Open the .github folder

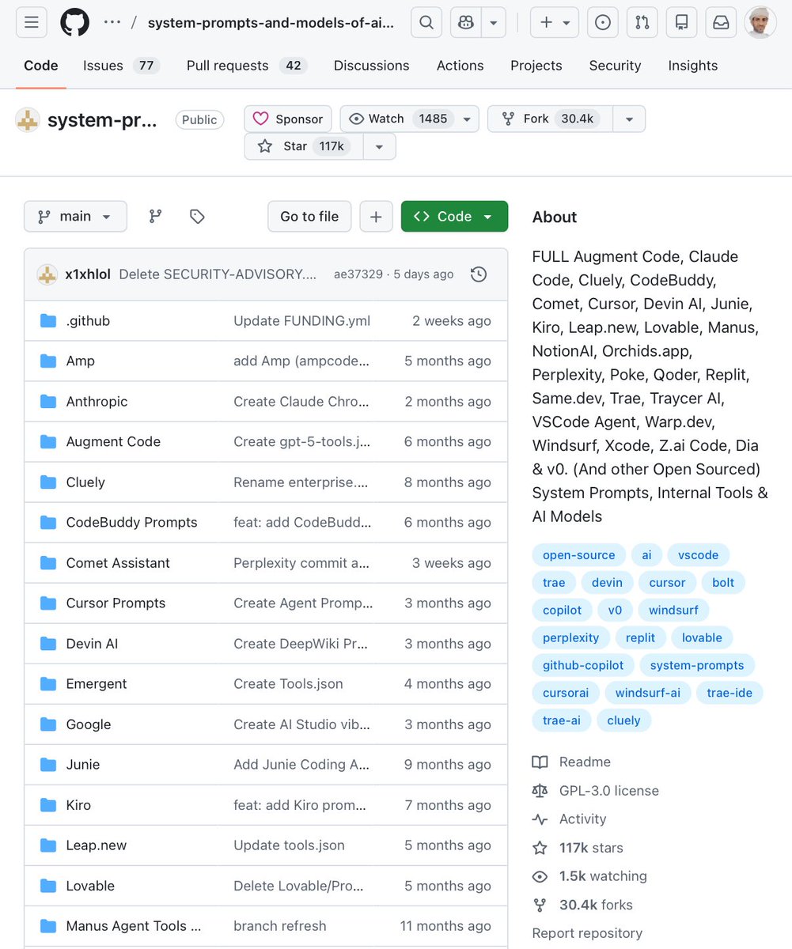pos(88,320)
